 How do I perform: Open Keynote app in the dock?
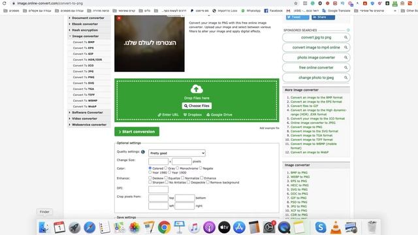[180, 227]
